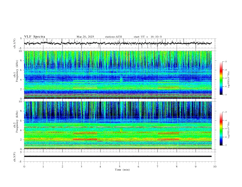This screenshot has width=242, height=187.
Task: Click the ch.1 color bar log(PSD) label
Action: point(229,80)
